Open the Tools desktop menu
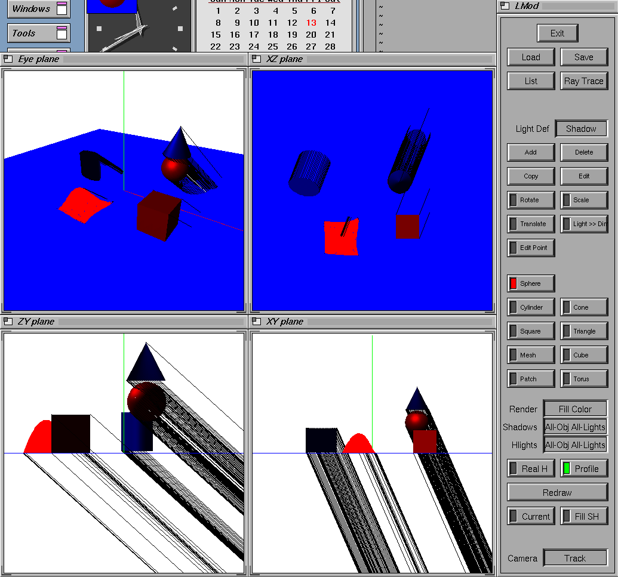Viewport: 618px width, 577px height. click(x=39, y=33)
